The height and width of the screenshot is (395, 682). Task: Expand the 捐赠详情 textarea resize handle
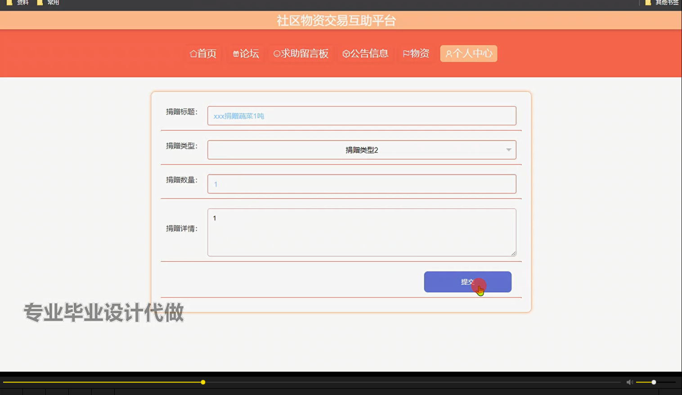[514, 254]
